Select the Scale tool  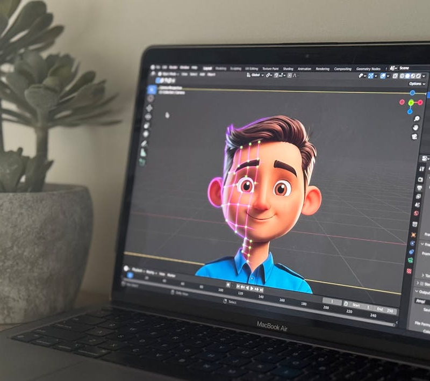click(x=147, y=126)
